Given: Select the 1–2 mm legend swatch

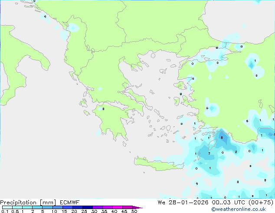Looking at the screenshot, I should coord(27,207).
